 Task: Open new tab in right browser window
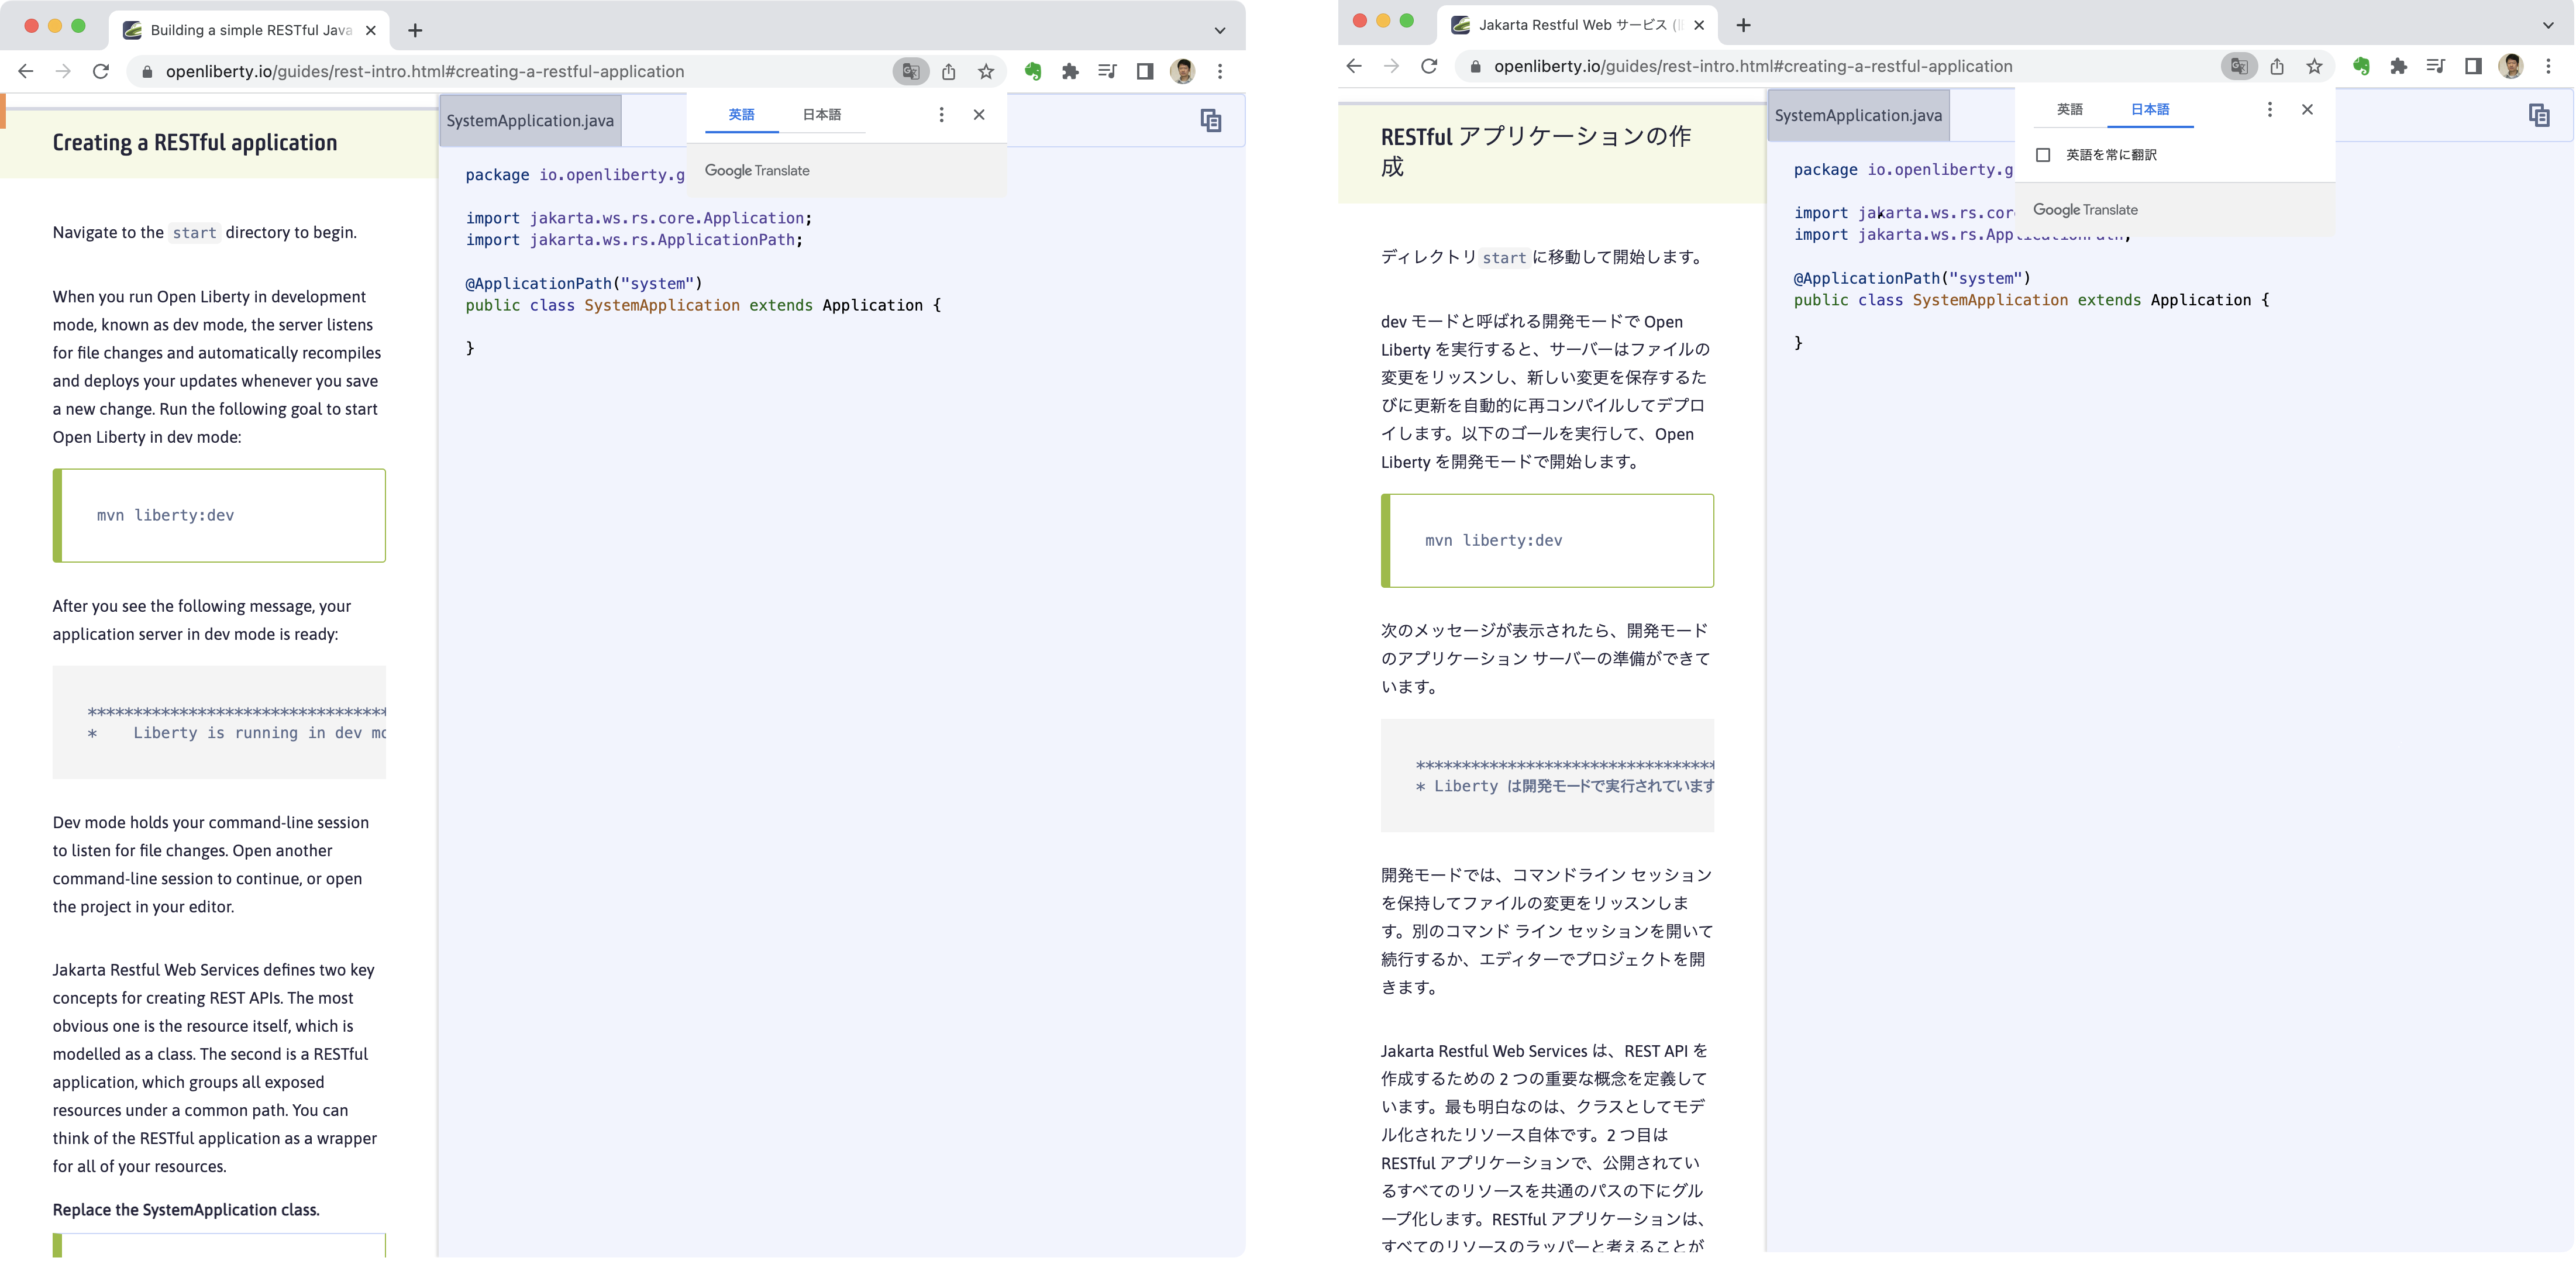click(x=1743, y=25)
